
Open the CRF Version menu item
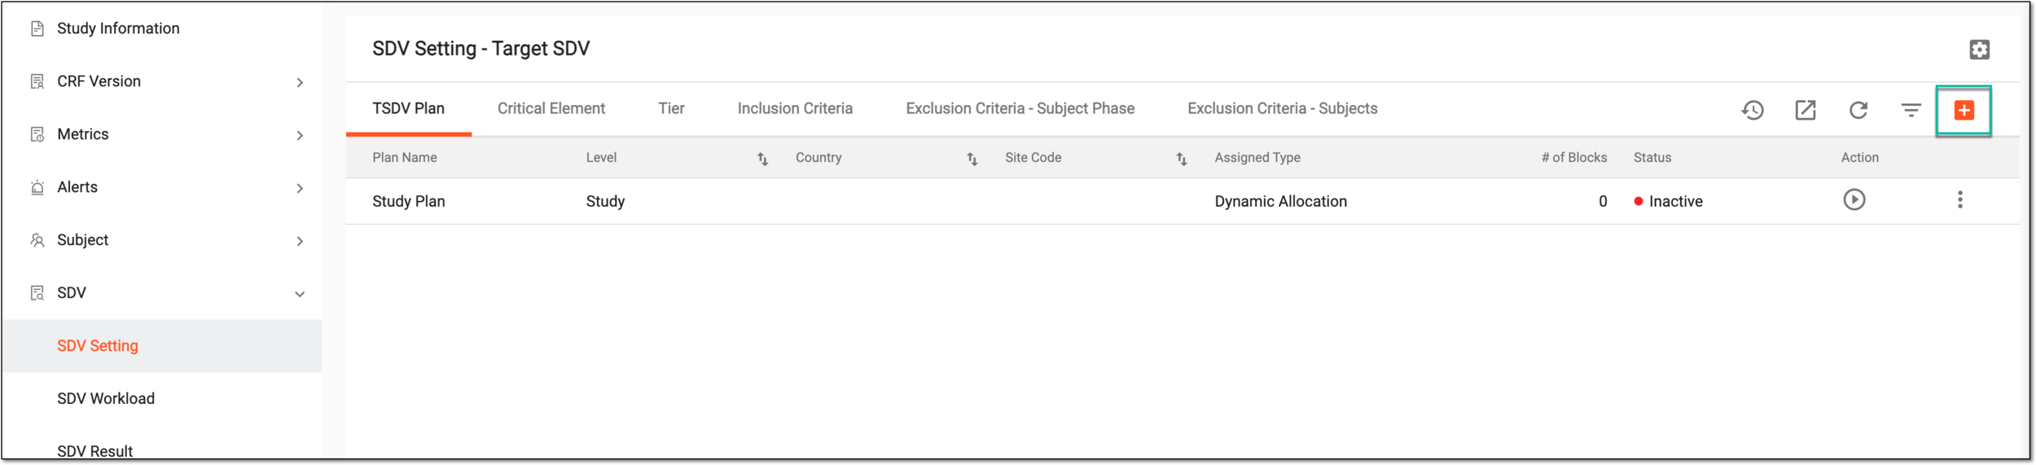(99, 81)
